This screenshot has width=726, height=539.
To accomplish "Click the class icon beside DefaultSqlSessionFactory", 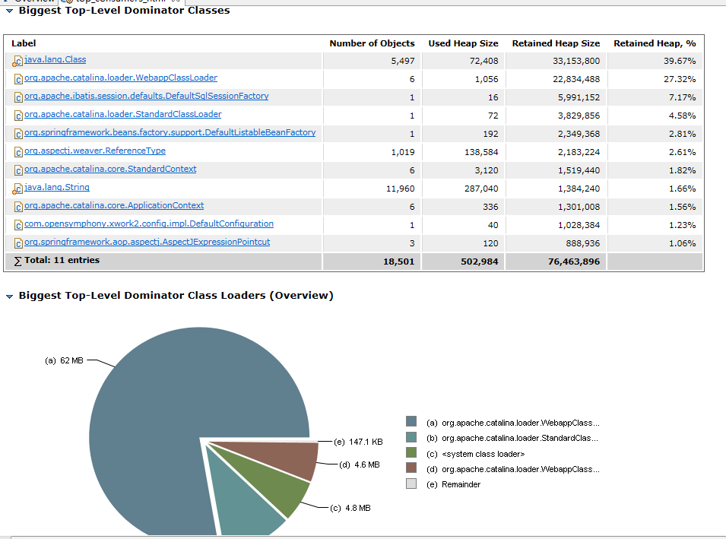I will click(18, 97).
